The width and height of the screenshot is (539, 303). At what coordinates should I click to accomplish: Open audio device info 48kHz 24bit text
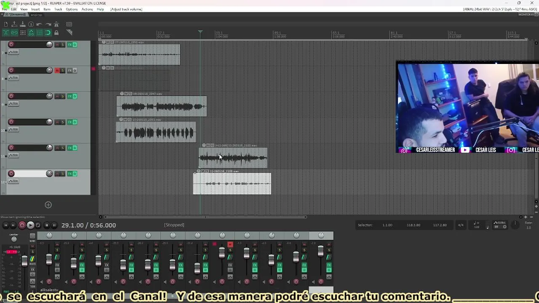click(500, 9)
